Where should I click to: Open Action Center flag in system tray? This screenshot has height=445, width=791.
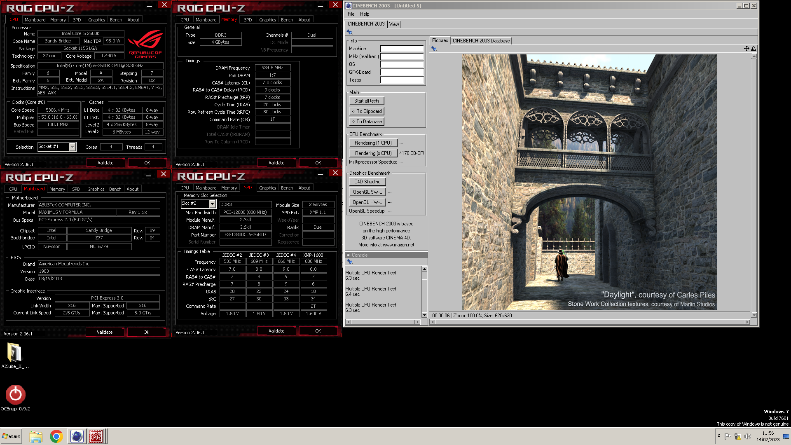[728, 436]
